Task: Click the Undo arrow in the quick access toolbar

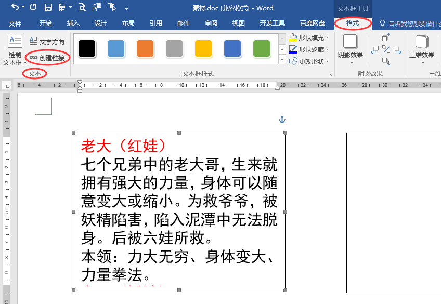Action: (x=15, y=7)
